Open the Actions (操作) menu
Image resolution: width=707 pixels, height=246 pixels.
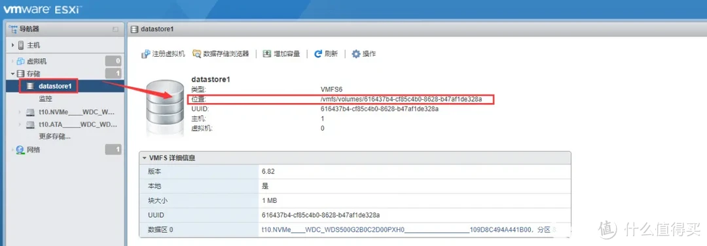point(364,54)
